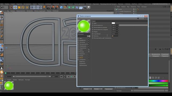The width and height of the screenshot is (172, 96).
Task: Open the Теги menu in the object manager
Action: pyautogui.click(x=139, y=7)
